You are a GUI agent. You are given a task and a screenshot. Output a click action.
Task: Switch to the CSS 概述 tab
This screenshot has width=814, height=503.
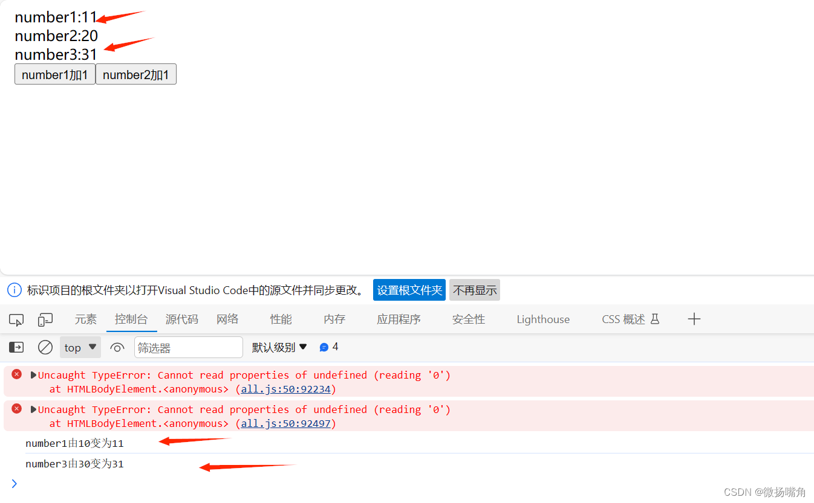(x=630, y=319)
